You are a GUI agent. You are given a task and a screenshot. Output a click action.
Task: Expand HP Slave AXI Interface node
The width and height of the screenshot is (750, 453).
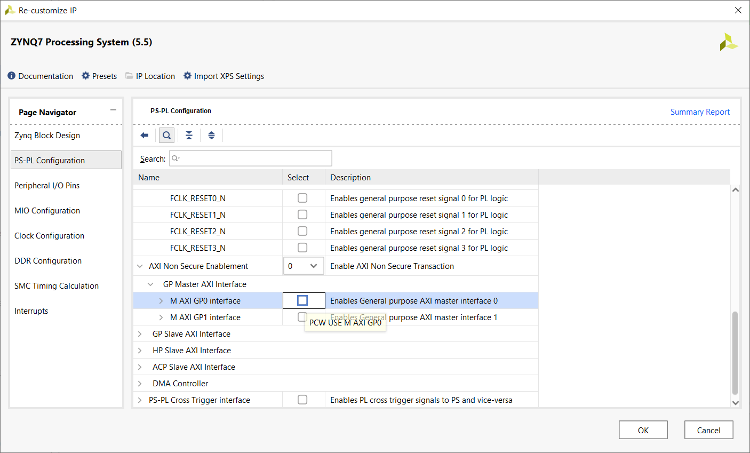click(x=140, y=351)
